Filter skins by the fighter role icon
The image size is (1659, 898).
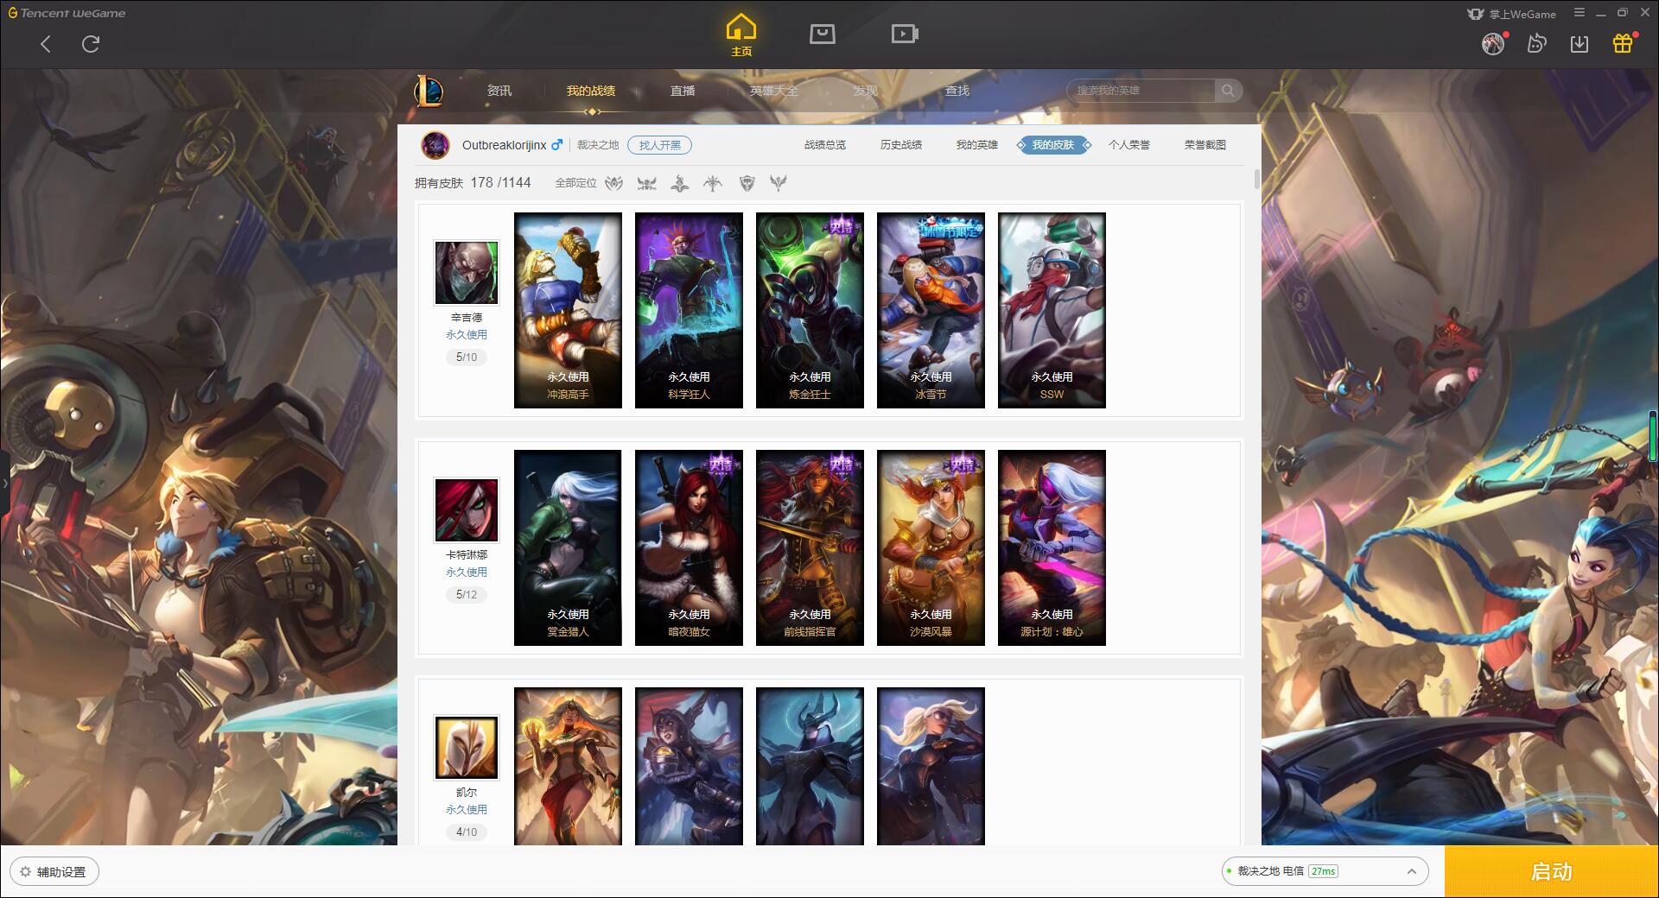point(614,183)
